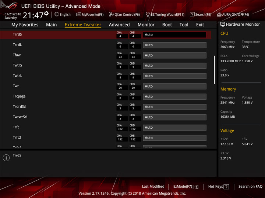
Task: Open the Qfan Control fan icon
Action: coord(111,14)
